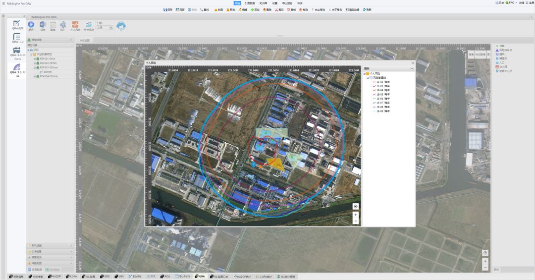Open the societal risk (社会风险) chart icon

[x=88, y=25]
